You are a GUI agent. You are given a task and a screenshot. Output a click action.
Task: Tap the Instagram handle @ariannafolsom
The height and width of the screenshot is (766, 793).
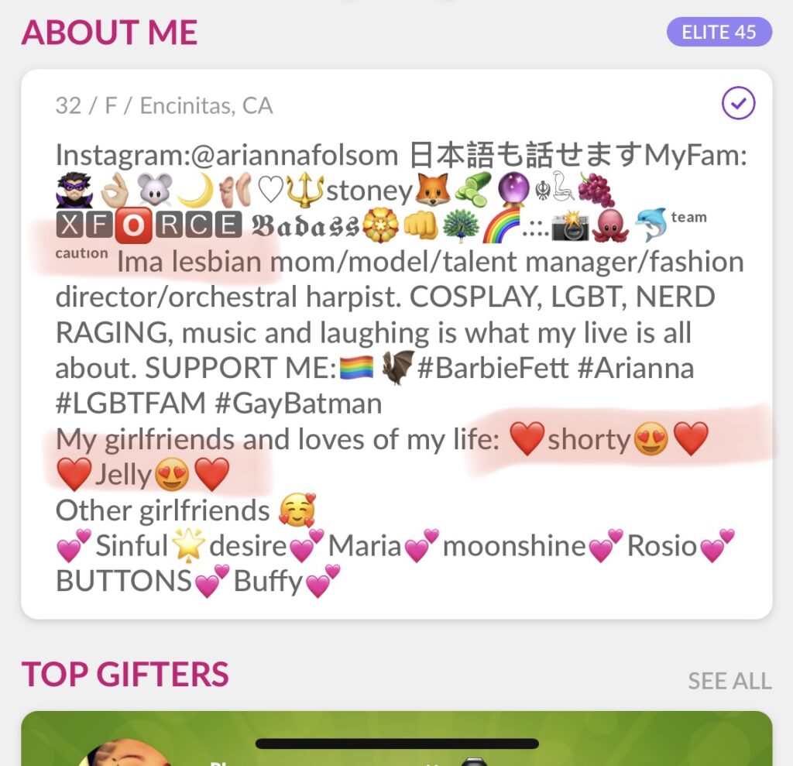[295, 155]
